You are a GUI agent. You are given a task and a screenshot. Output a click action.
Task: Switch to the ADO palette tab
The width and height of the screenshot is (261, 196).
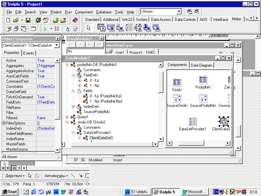[203, 20]
